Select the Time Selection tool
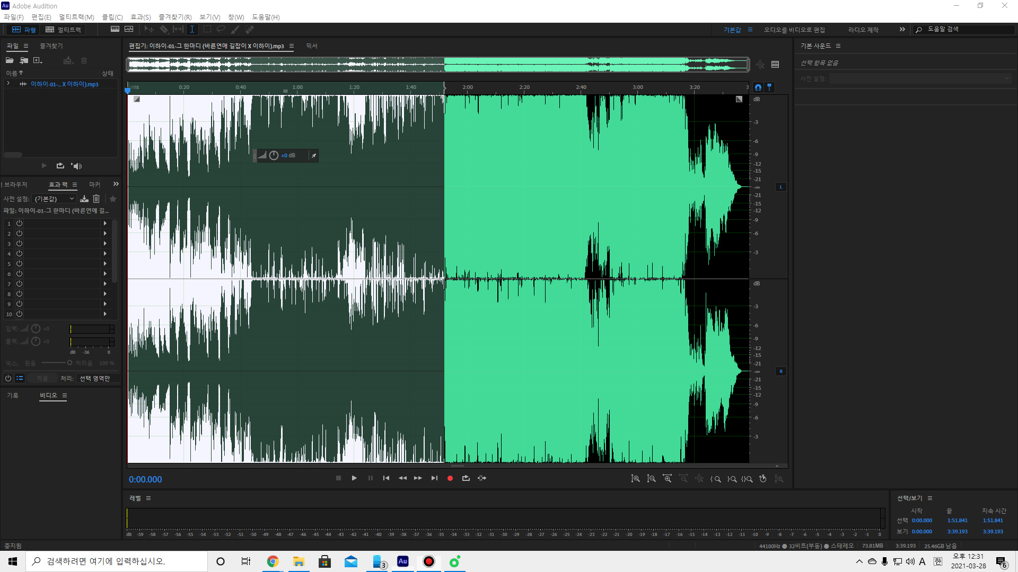The width and height of the screenshot is (1018, 572). point(192,30)
